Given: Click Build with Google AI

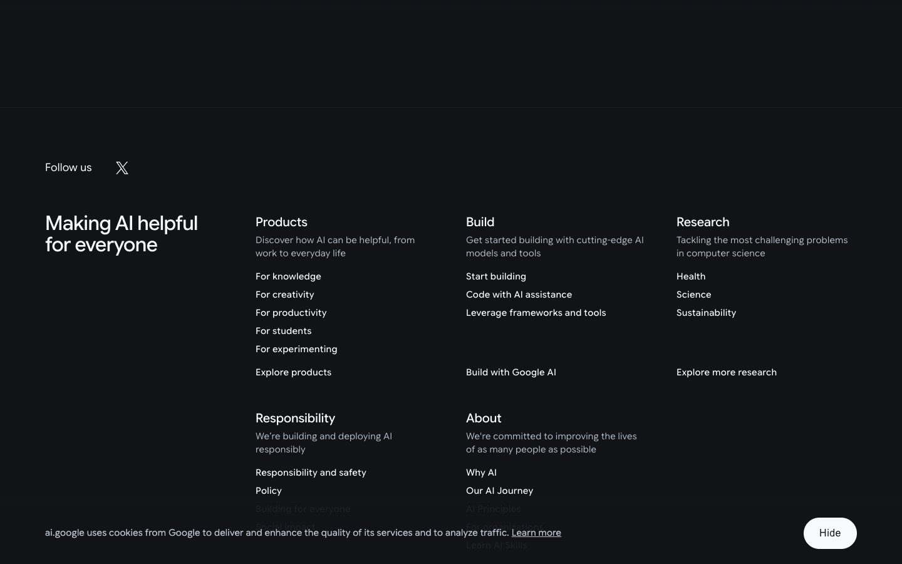Looking at the screenshot, I should coord(511,372).
